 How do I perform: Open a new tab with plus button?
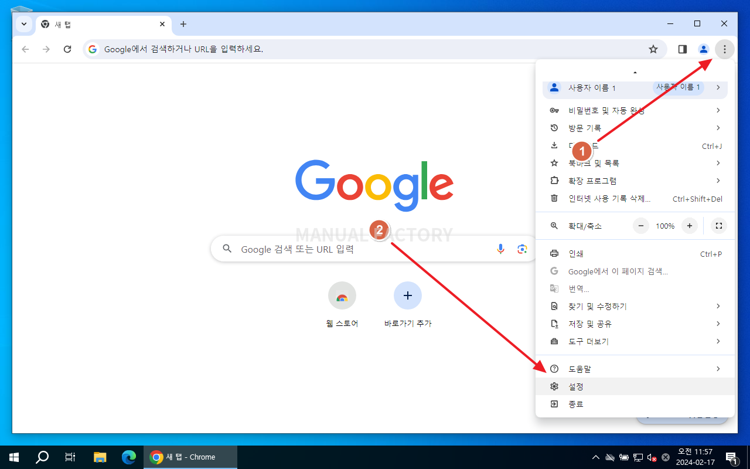pos(183,24)
